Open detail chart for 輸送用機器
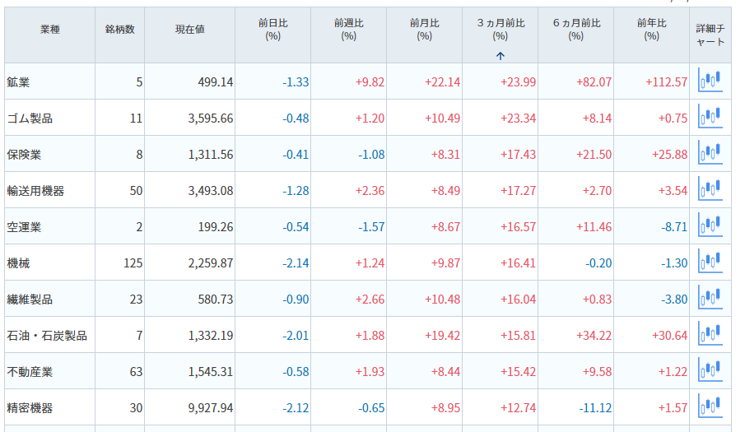 pyautogui.click(x=710, y=188)
